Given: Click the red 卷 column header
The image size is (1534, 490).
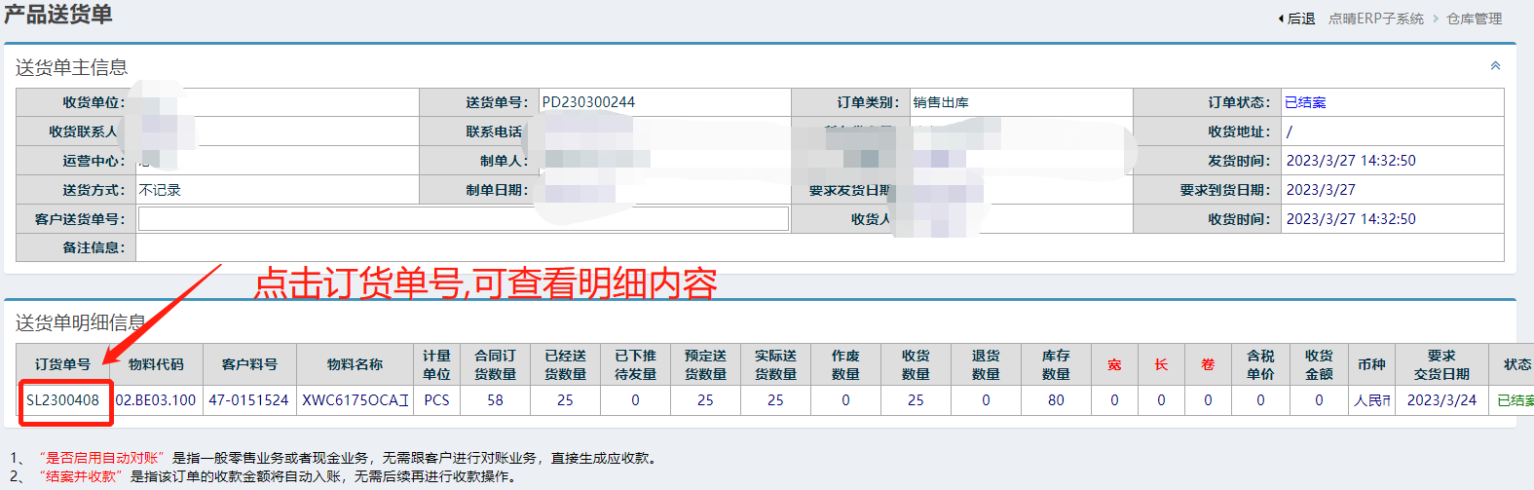Looking at the screenshot, I should click(1208, 364).
